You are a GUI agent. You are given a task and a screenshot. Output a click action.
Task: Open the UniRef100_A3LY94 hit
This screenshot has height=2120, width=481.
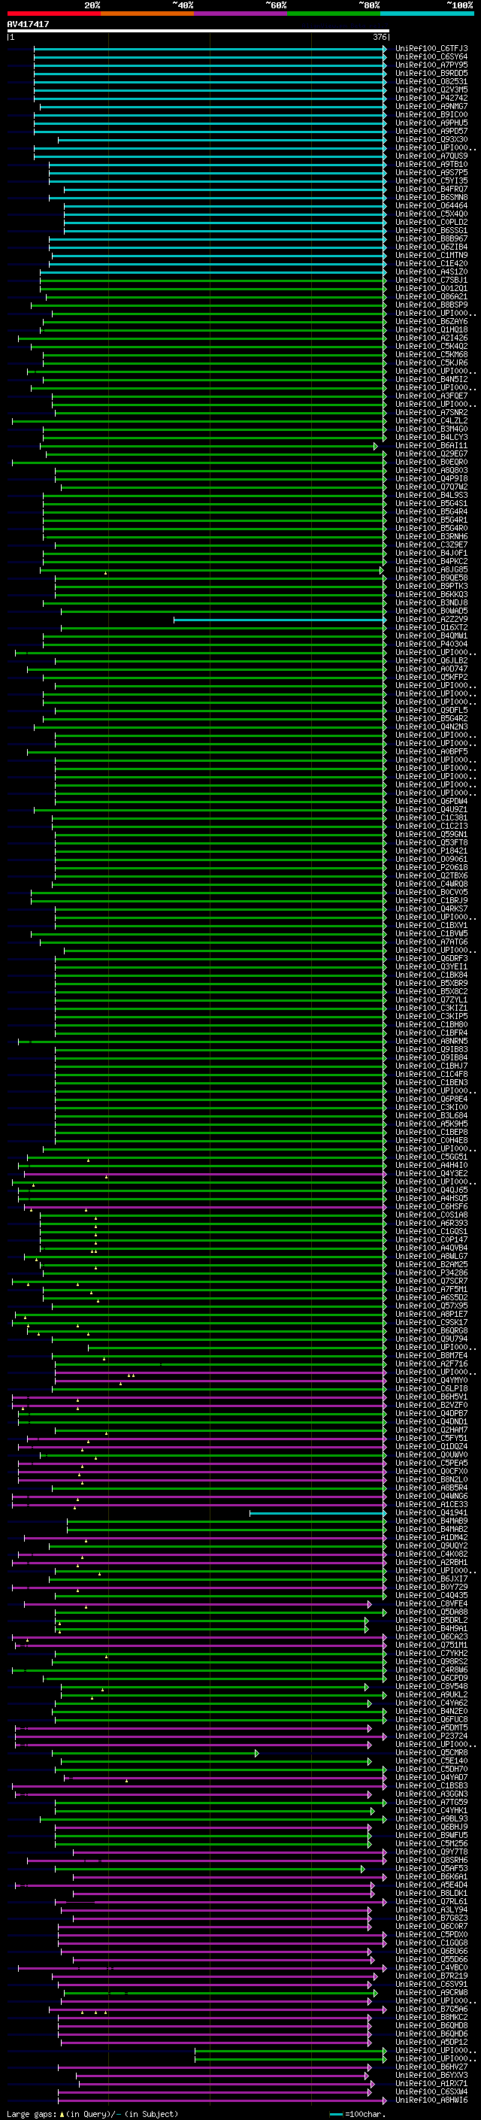pyautogui.click(x=431, y=1910)
